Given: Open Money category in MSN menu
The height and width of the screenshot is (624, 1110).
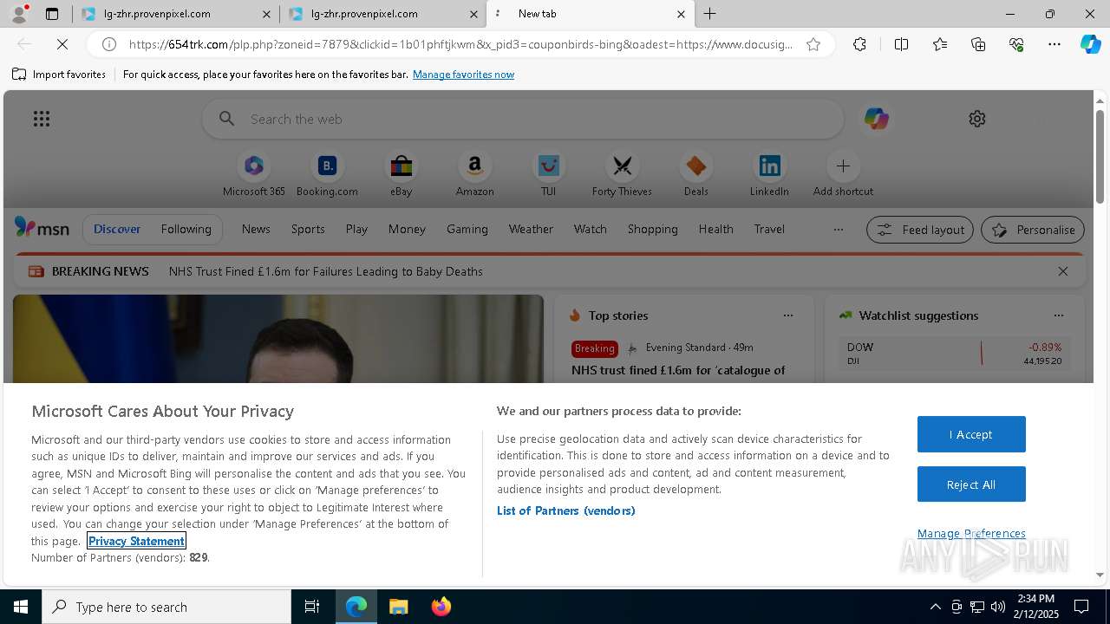Looking at the screenshot, I should [407, 229].
